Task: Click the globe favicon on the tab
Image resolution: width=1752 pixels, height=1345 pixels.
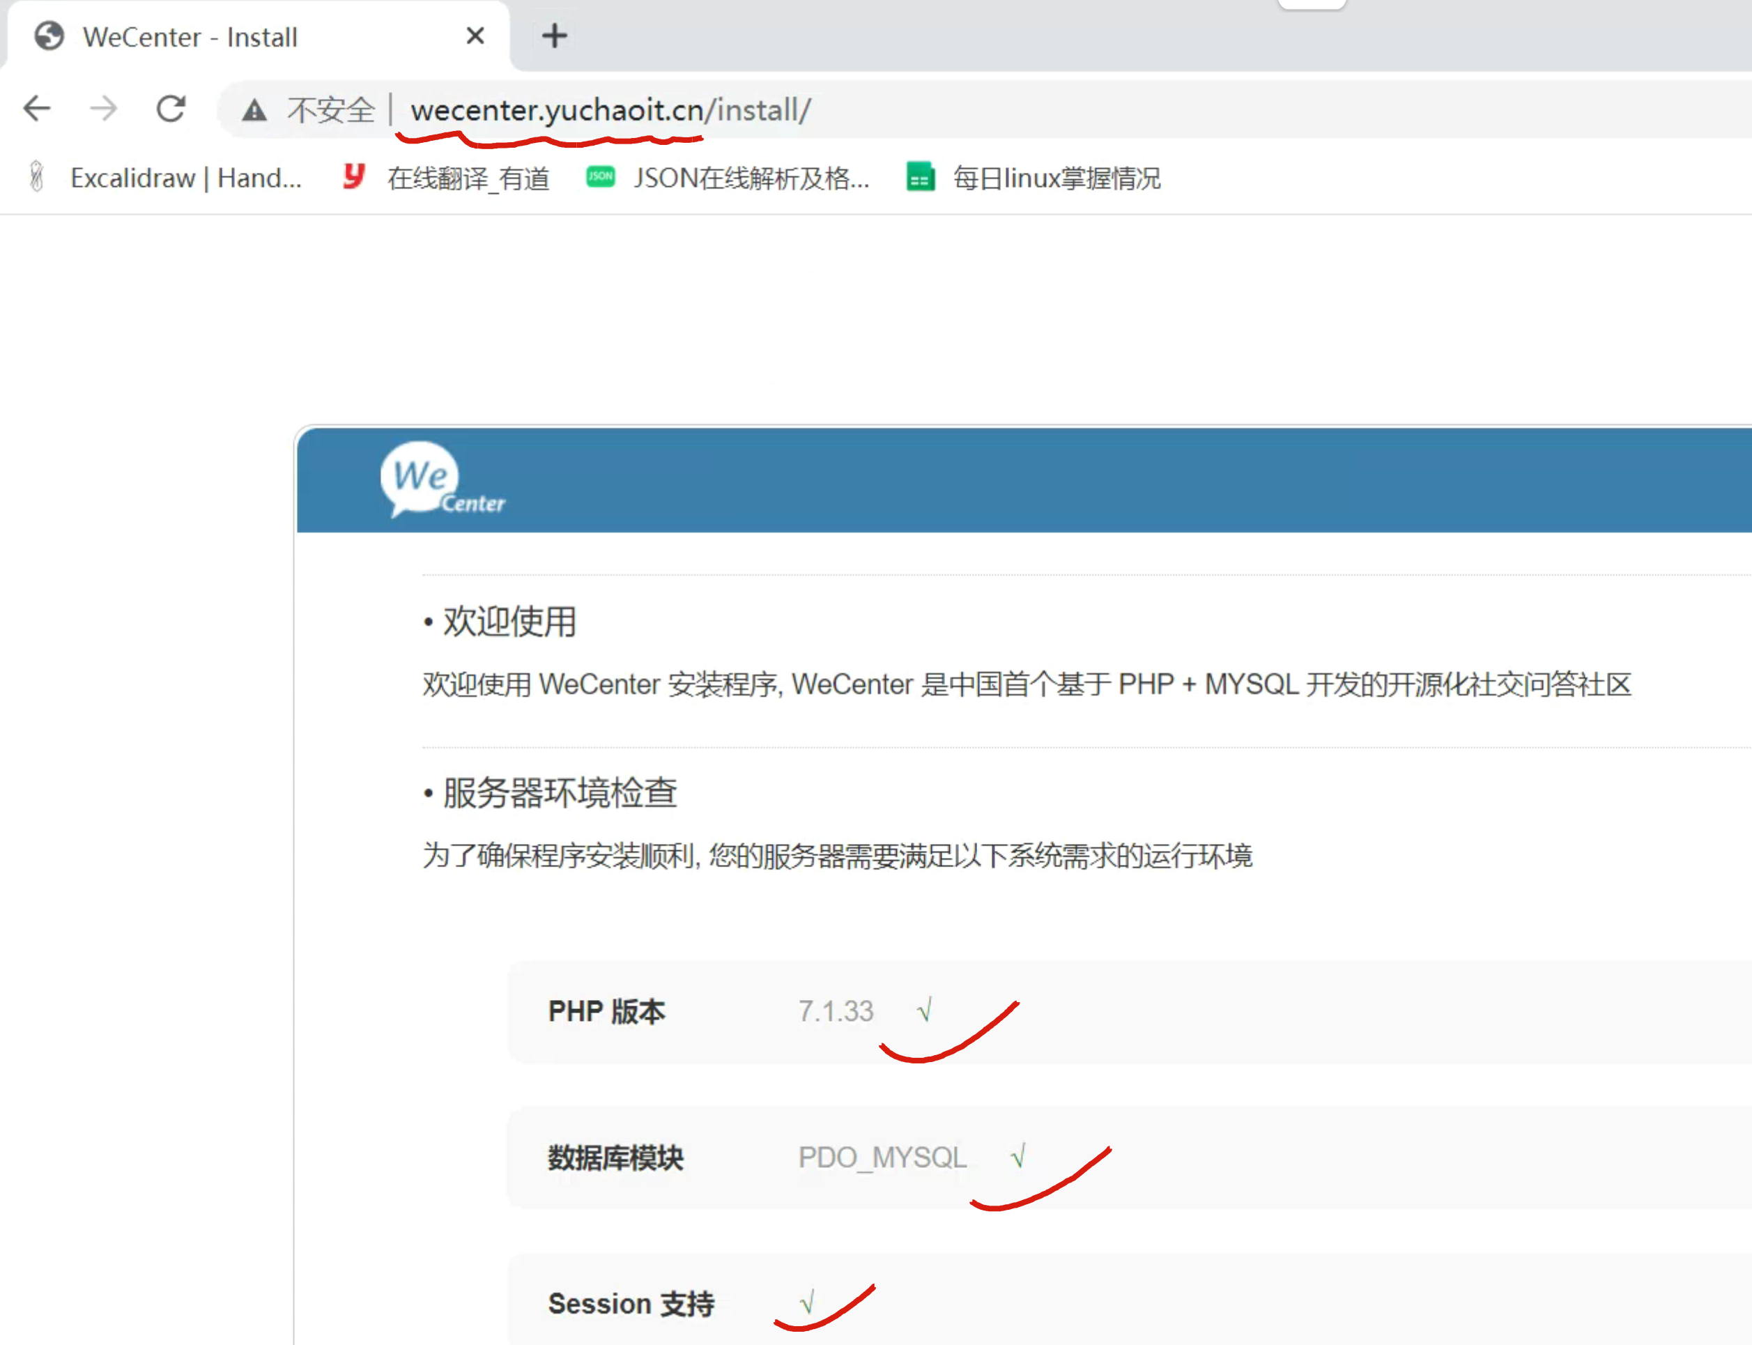Action: 49,36
